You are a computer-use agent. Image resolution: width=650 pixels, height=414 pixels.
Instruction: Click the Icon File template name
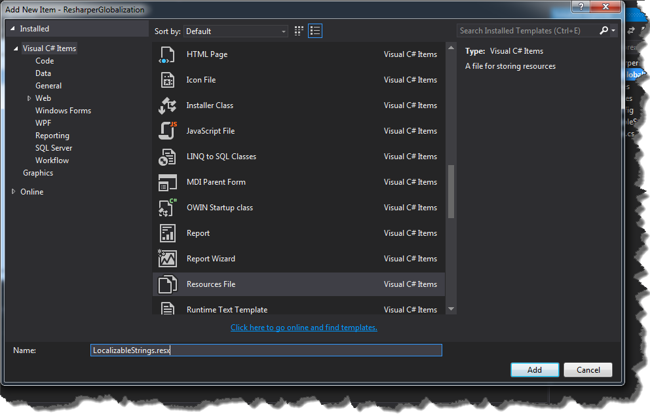201,80
